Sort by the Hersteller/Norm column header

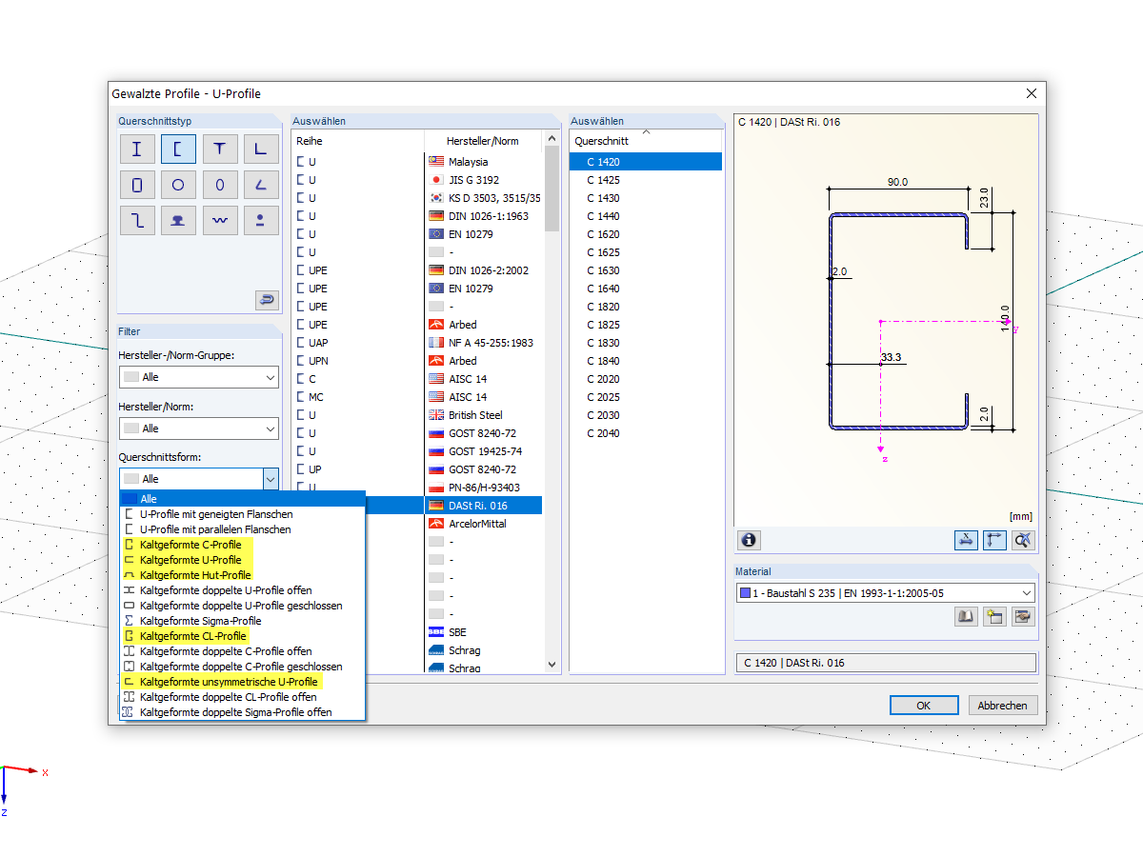coord(483,141)
